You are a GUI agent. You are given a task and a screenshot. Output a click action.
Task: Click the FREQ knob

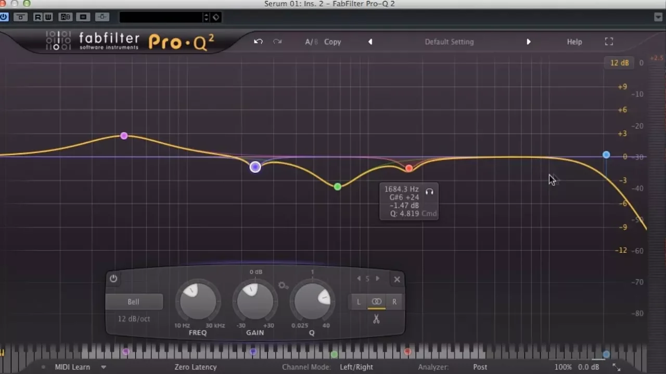click(x=198, y=302)
